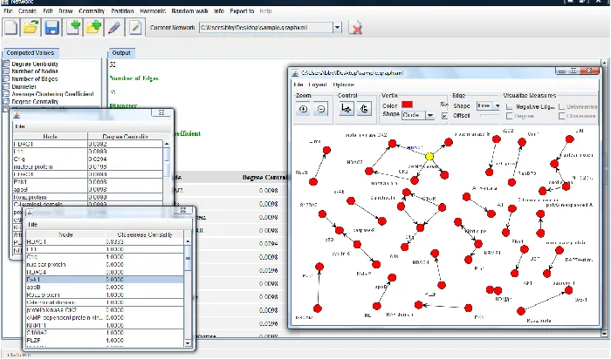
Task: Toggle the Betweenness visualize checkbox
Action: pyautogui.click(x=562, y=106)
